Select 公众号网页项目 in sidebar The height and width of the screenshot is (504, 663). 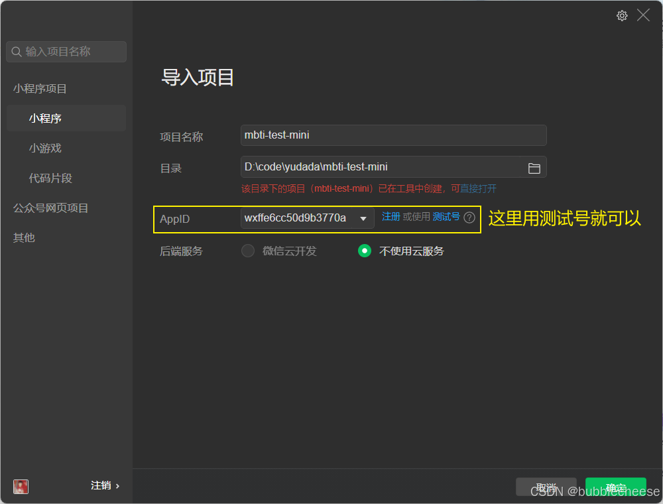point(51,208)
